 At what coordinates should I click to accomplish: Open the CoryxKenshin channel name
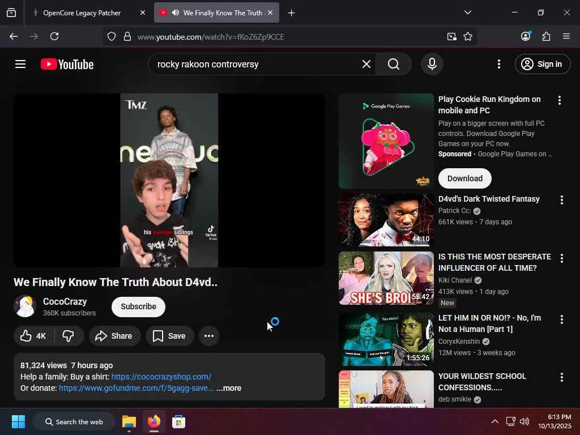[x=459, y=342]
